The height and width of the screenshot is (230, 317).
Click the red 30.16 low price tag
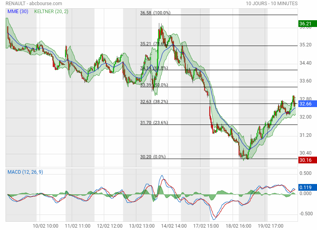(x=307, y=160)
